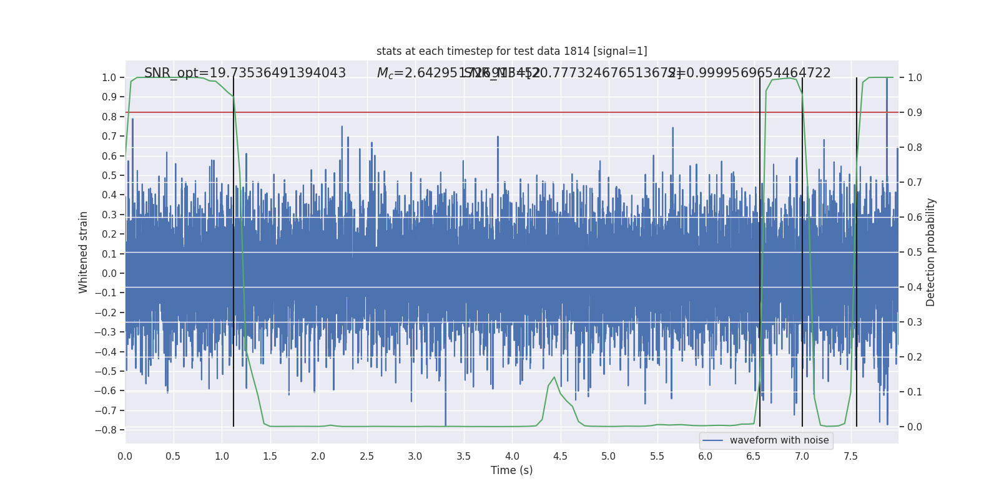
Task: Click the plot title mentioning test data 1814
Action: pyautogui.click(x=511, y=51)
